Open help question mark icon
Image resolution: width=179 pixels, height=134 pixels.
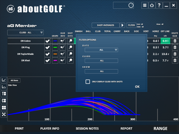pyautogui.click(x=159, y=5)
